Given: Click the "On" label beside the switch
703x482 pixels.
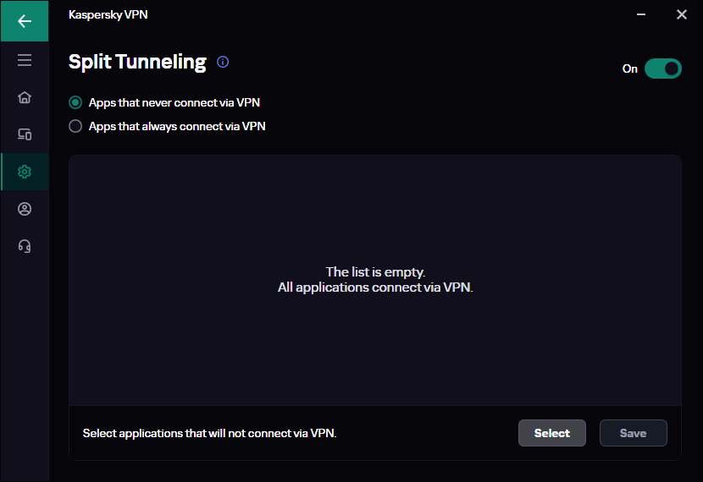Looking at the screenshot, I should click(629, 68).
